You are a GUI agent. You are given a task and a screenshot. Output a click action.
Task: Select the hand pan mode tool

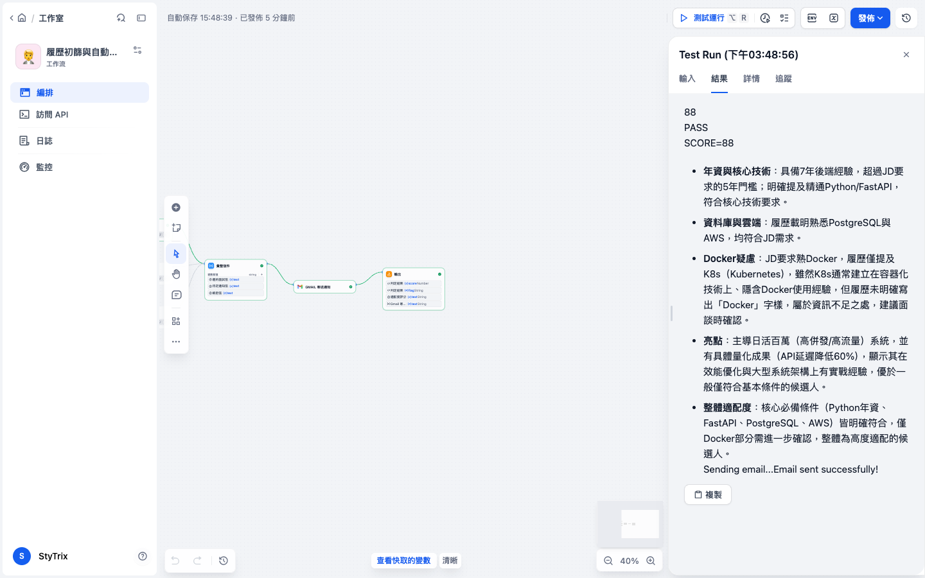[x=176, y=274]
